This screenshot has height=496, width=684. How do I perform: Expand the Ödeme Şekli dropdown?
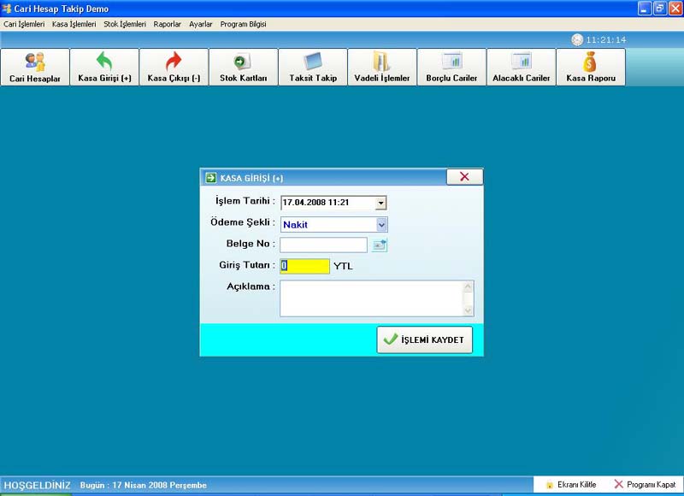click(381, 225)
